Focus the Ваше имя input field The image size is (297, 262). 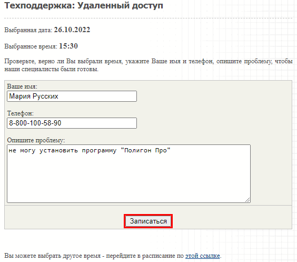coord(72,96)
